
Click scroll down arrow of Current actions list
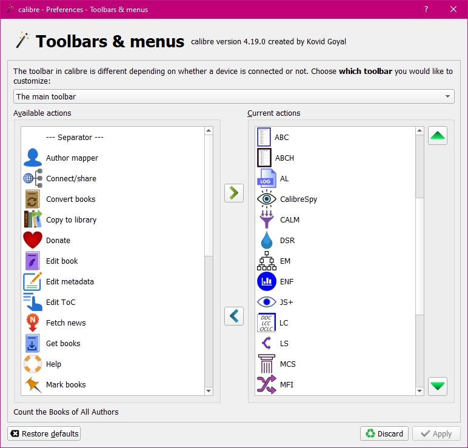tap(420, 391)
